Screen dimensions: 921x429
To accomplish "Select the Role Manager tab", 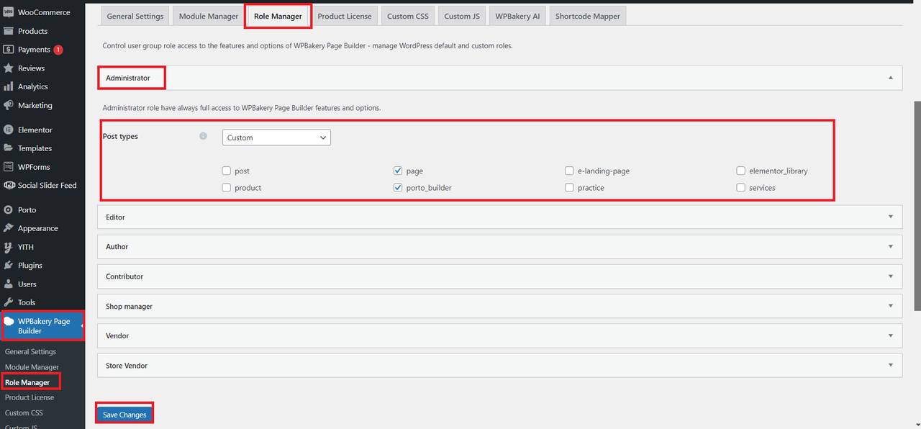I will click(278, 16).
